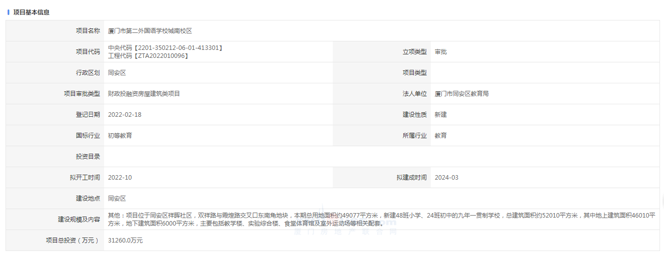Click planned completion time 2024-03

[446, 178]
